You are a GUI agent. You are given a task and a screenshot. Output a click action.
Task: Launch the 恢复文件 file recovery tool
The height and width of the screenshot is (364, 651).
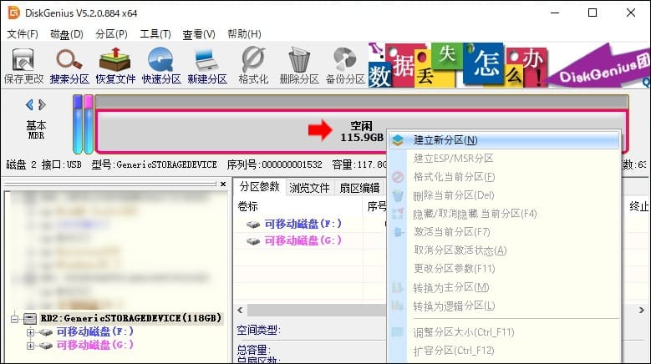[x=115, y=65]
